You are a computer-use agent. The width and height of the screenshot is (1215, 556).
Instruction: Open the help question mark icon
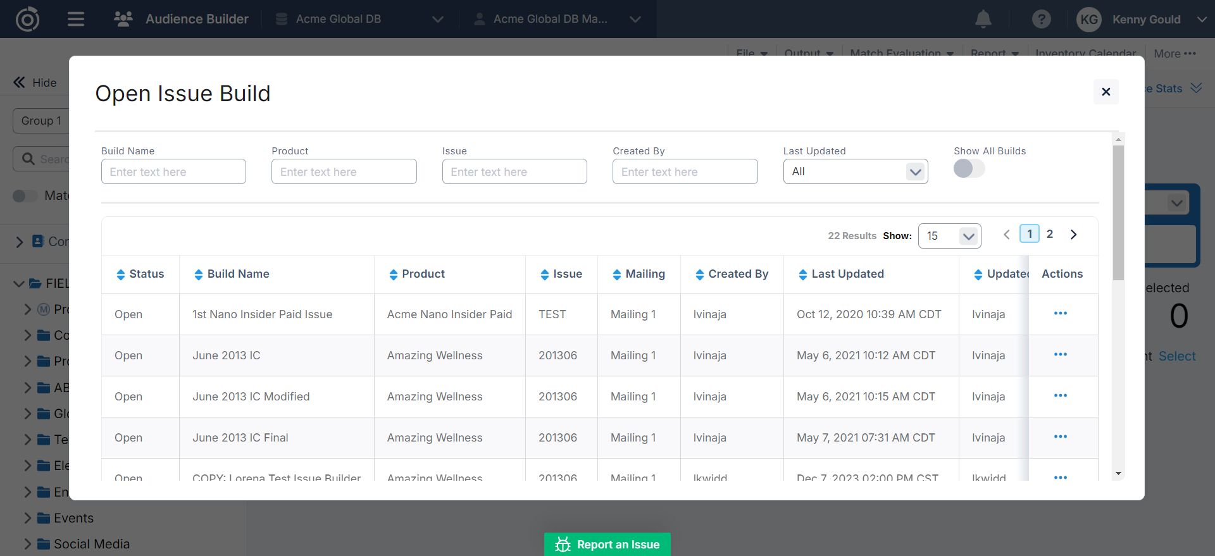[x=1041, y=19]
